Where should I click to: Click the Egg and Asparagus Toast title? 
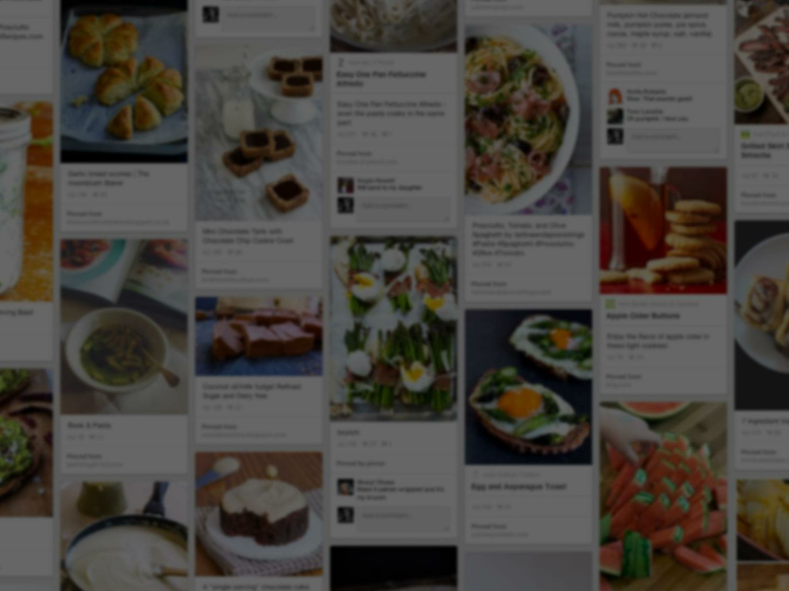(519, 486)
